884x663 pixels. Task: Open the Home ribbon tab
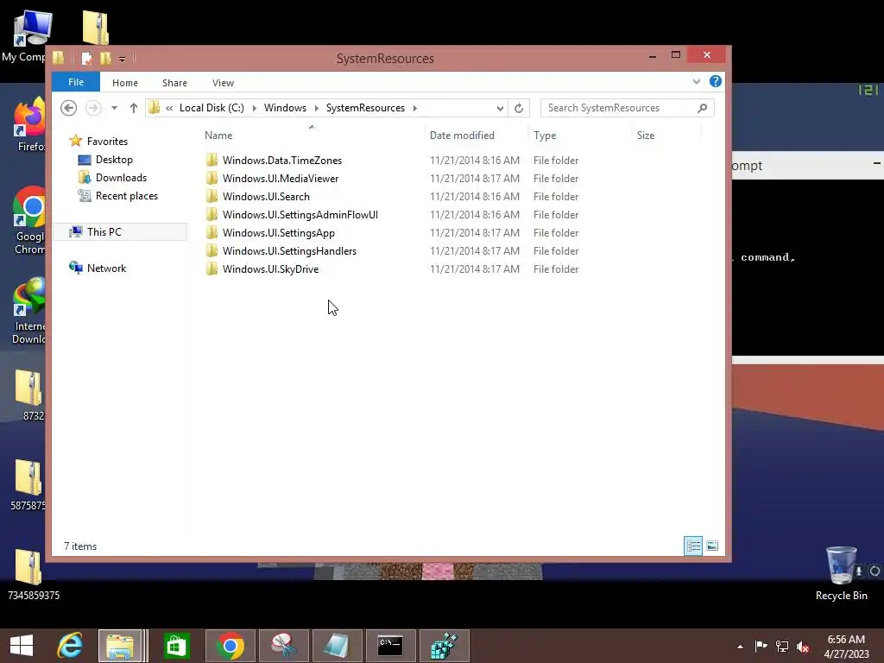coord(124,83)
